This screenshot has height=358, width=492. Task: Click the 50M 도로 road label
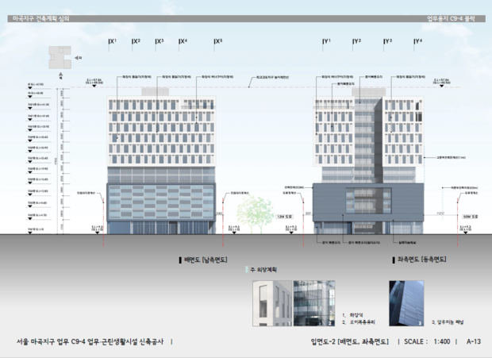[x=471, y=215]
